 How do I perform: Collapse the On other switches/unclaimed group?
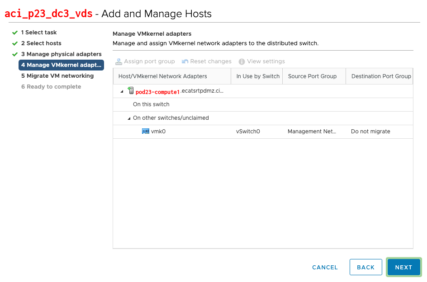(x=129, y=118)
